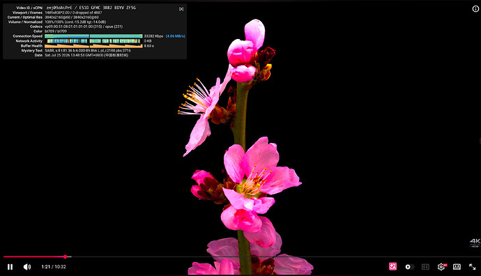Switch to theater mode
Viewport: 481px width, 276px height.
(457, 267)
